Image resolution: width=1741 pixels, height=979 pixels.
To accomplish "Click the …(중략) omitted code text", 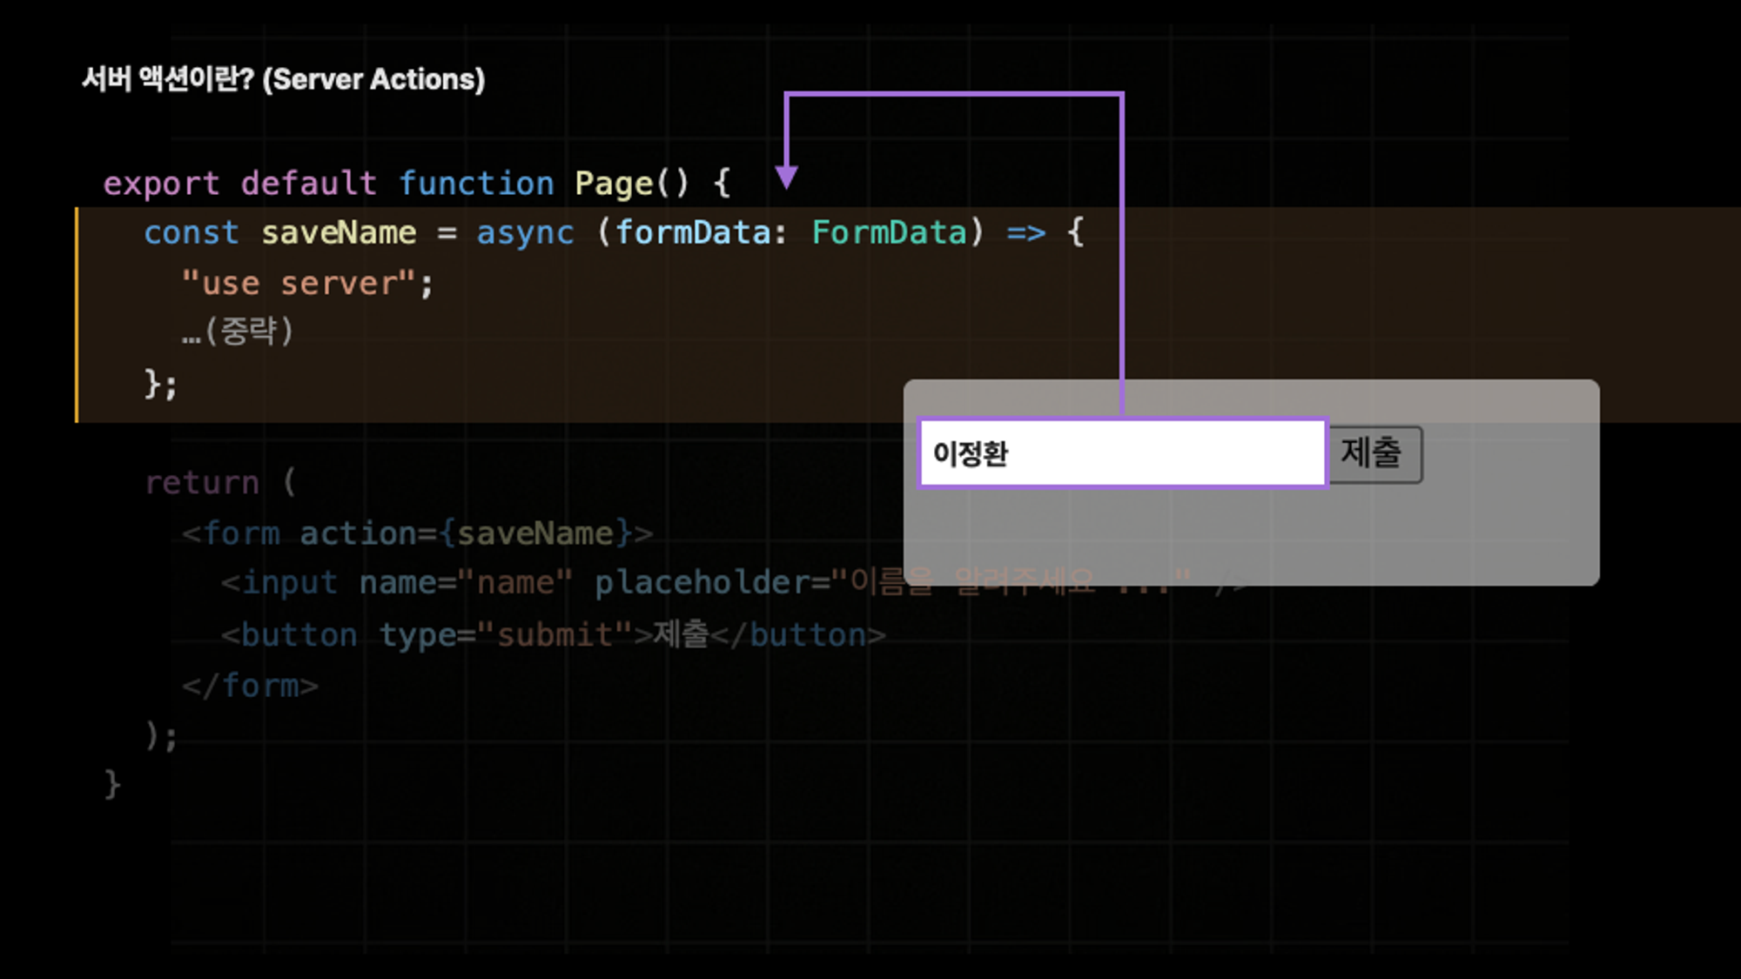I will [x=238, y=332].
